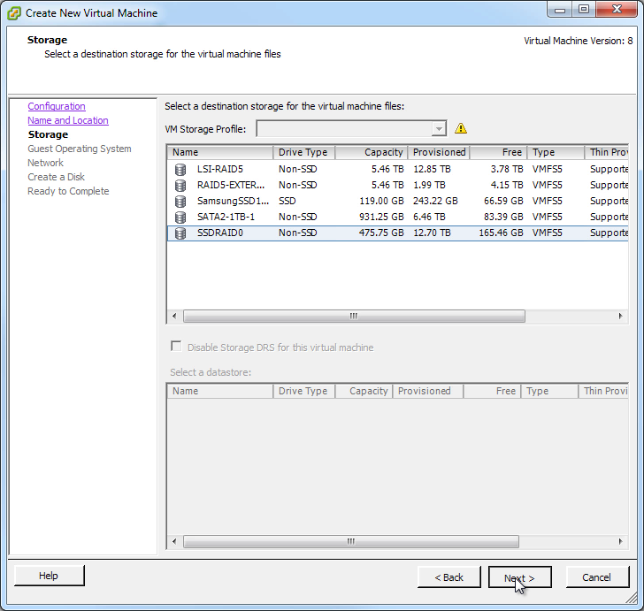The image size is (644, 611).
Task: Sort the upper table by Provisioned column
Action: (439, 152)
